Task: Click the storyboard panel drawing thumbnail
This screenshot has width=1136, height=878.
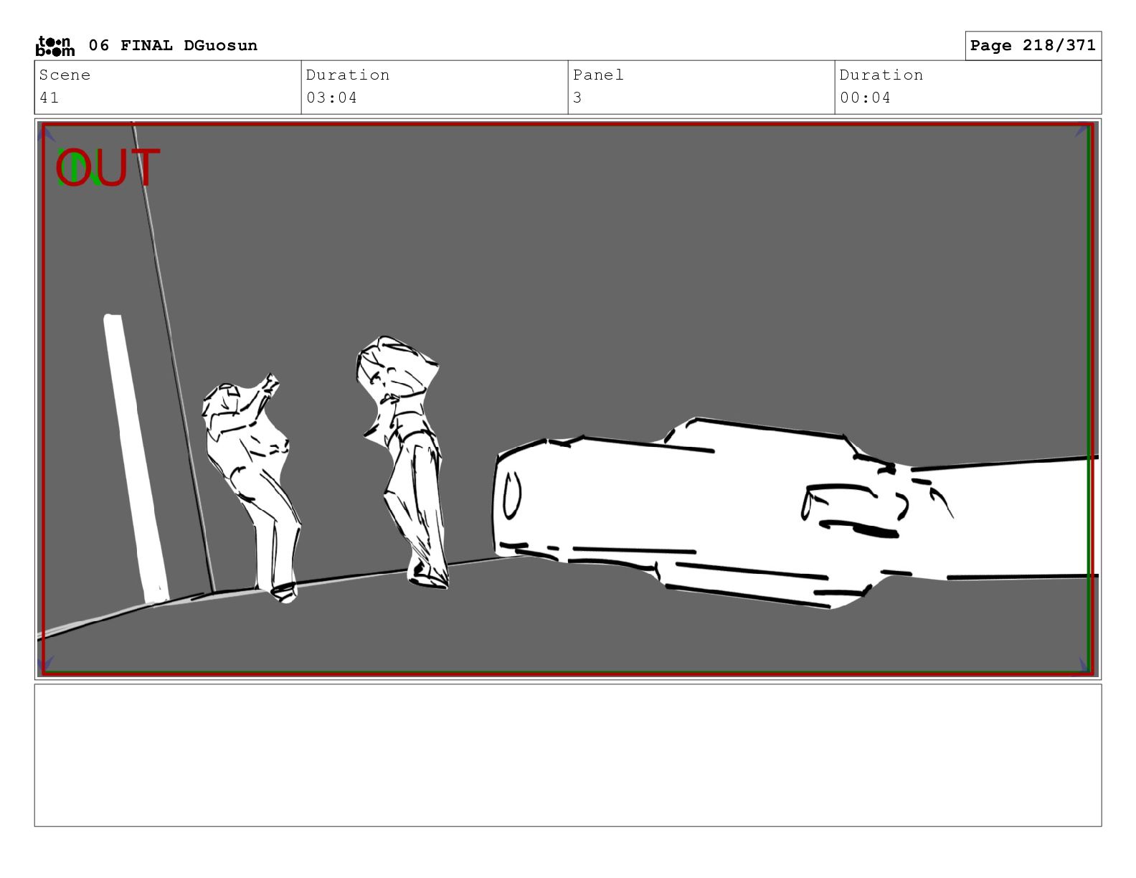Action: tap(568, 400)
